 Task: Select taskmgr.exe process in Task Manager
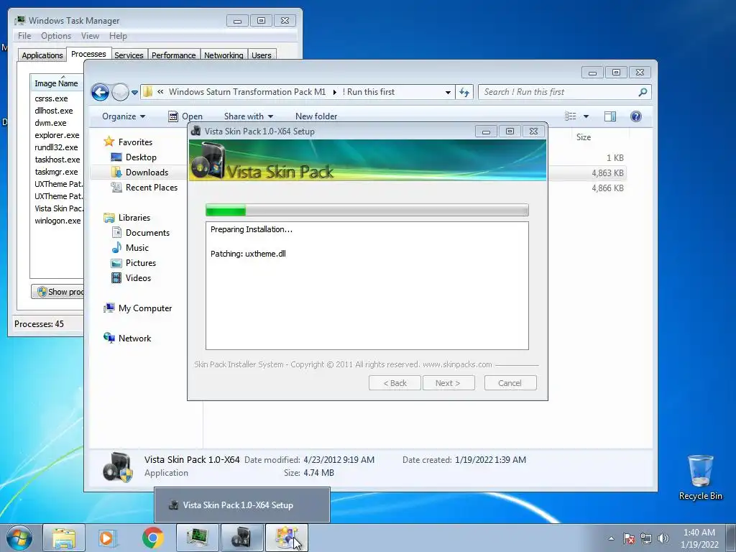[56, 172]
